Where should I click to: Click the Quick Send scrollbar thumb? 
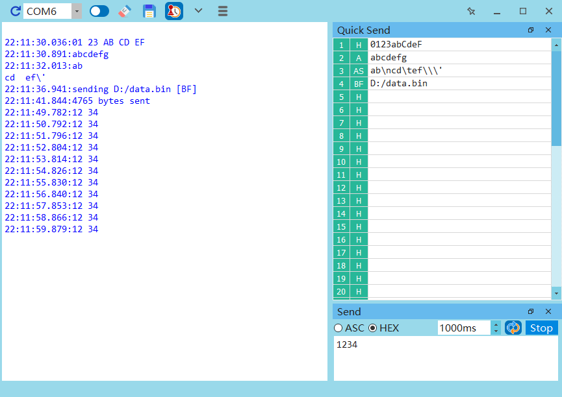(x=556, y=98)
